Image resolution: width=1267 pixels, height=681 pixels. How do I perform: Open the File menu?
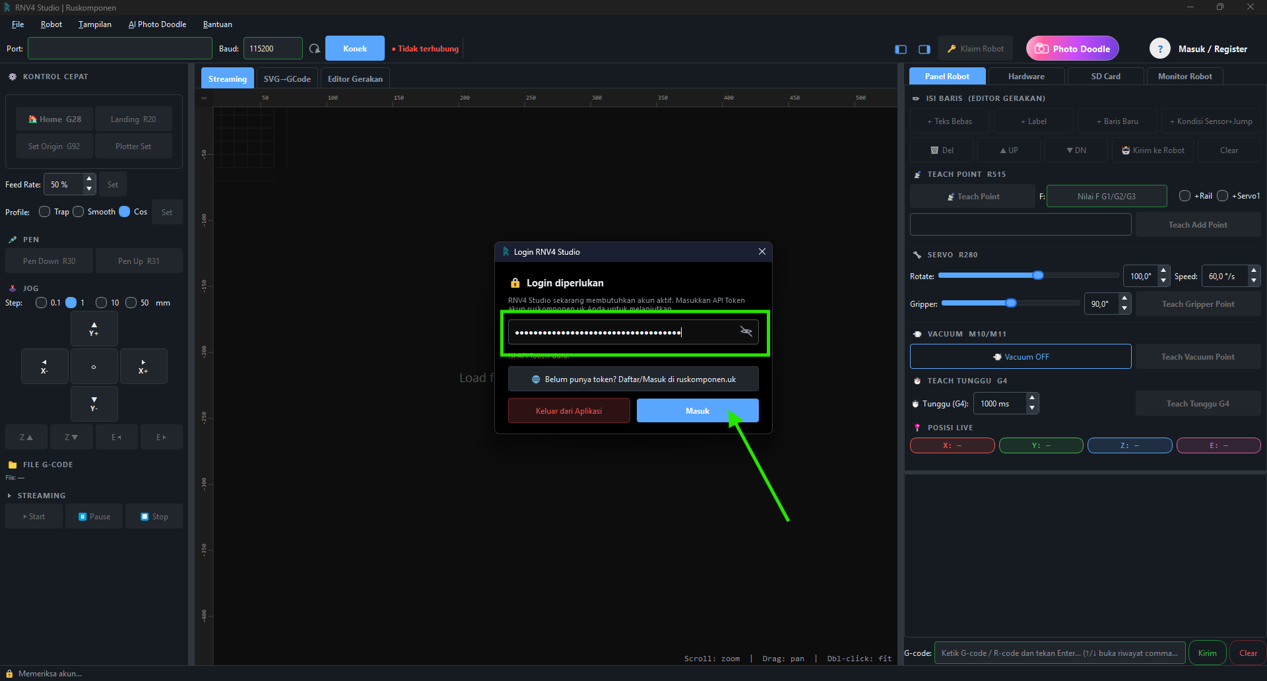click(x=18, y=24)
